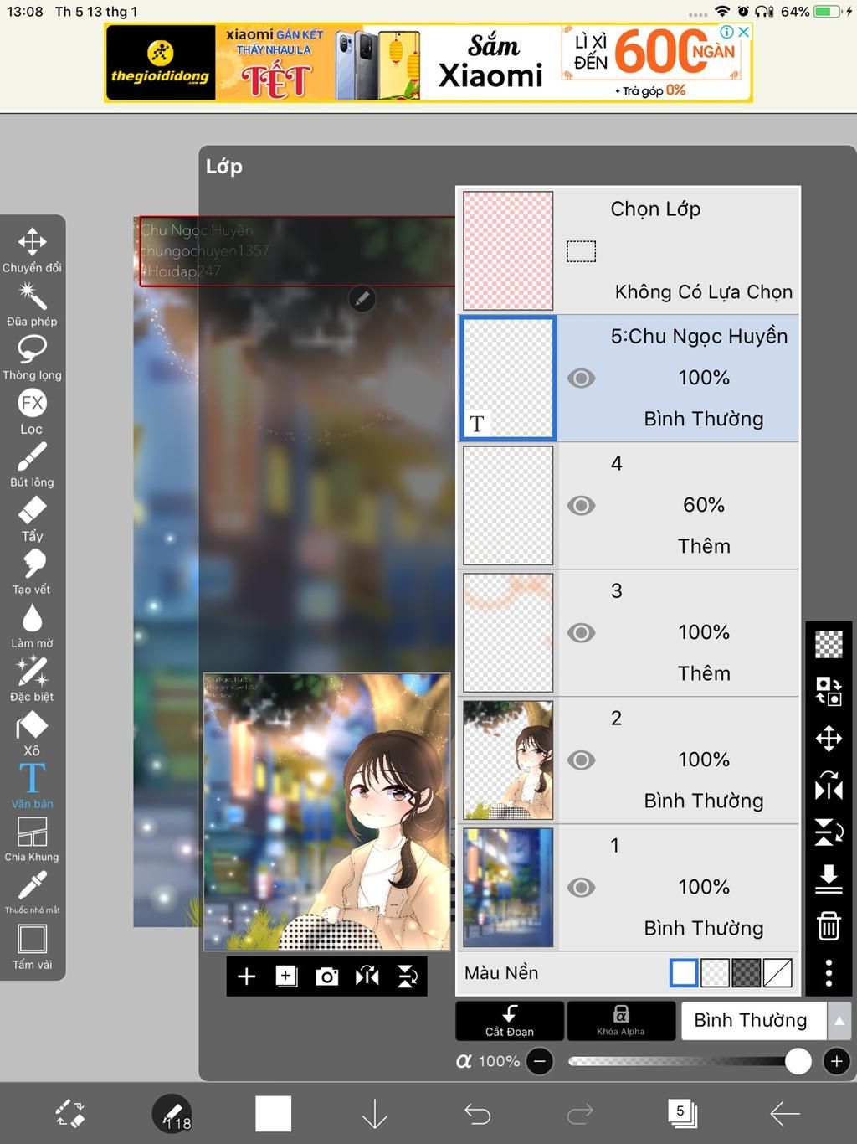Open brush settings showing 118

(172, 1114)
